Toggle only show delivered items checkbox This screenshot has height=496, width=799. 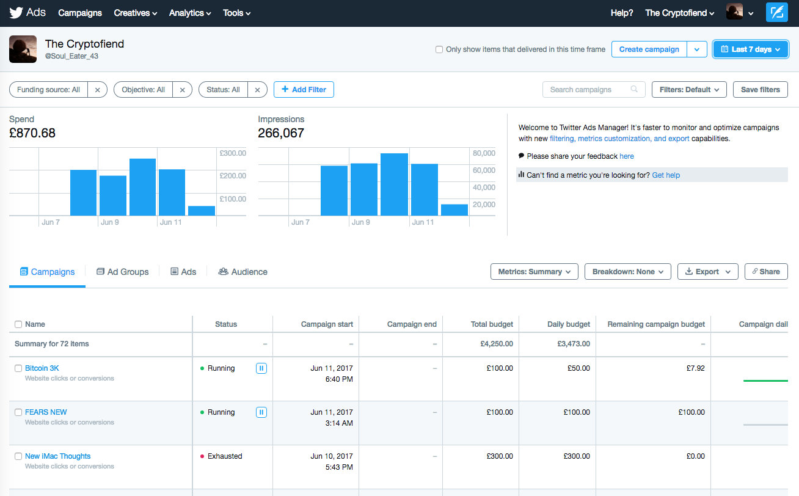(439, 49)
